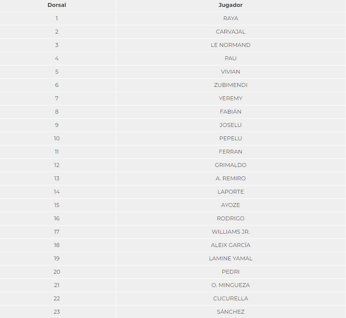Click the YEREMY player cell

pos(230,99)
